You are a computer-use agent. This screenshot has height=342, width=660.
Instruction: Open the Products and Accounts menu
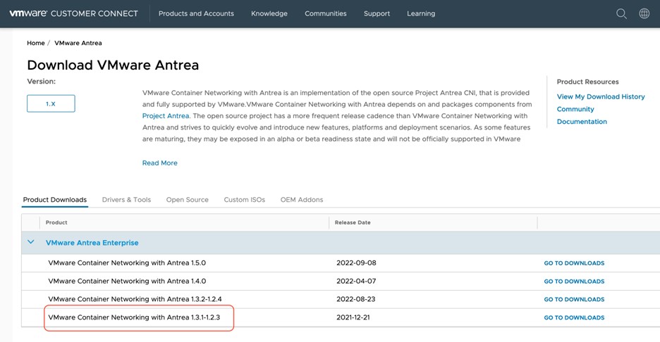pos(196,13)
